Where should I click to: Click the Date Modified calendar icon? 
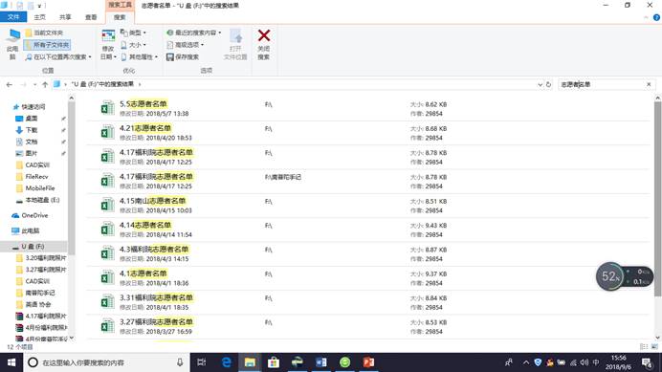click(108, 36)
